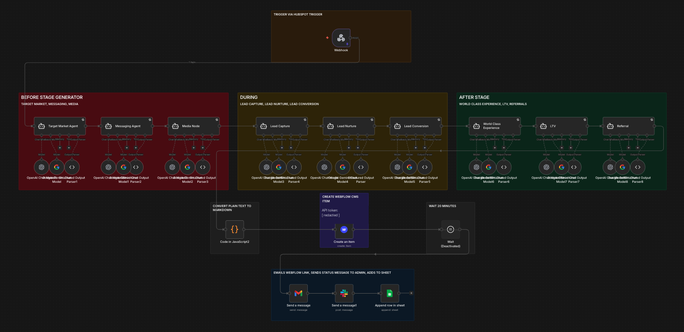Select the Referral agent node
The image size is (684, 332).
pos(629,126)
